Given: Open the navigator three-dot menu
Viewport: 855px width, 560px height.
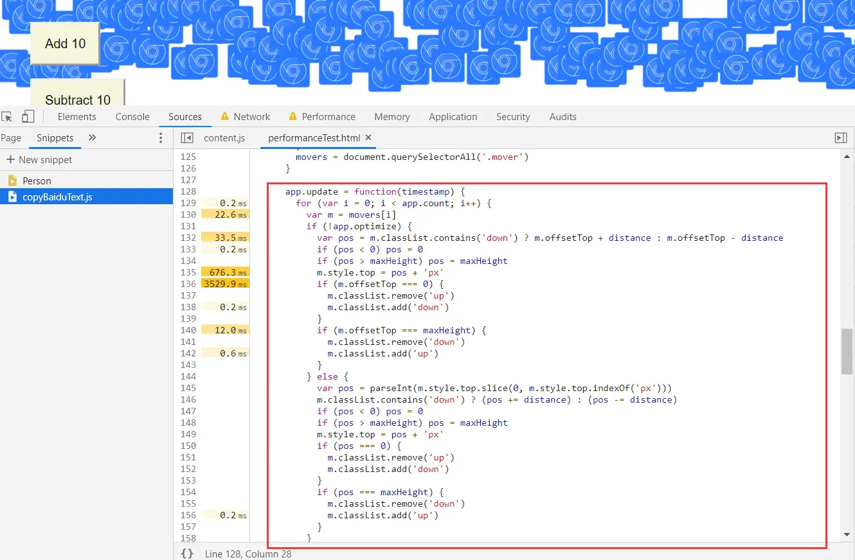Looking at the screenshot, I should (x=161, y=138).
